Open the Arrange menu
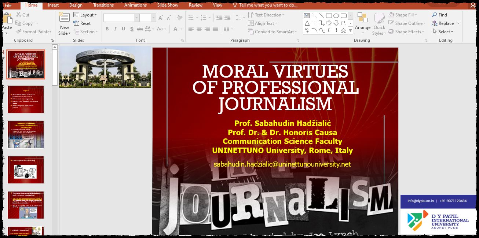Image resolution: width=479 pixels, height=238 pixels. point(363,24)
